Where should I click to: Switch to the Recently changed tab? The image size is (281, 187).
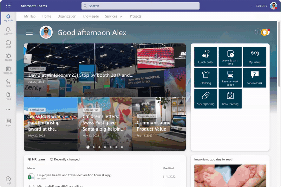coord(65,159)
